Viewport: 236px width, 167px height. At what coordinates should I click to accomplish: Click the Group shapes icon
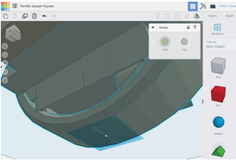[167, 16]
